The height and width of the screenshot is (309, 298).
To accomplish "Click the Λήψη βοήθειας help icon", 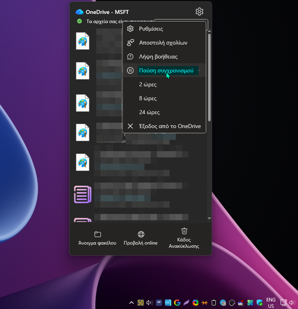I will [x=130, y=57].
